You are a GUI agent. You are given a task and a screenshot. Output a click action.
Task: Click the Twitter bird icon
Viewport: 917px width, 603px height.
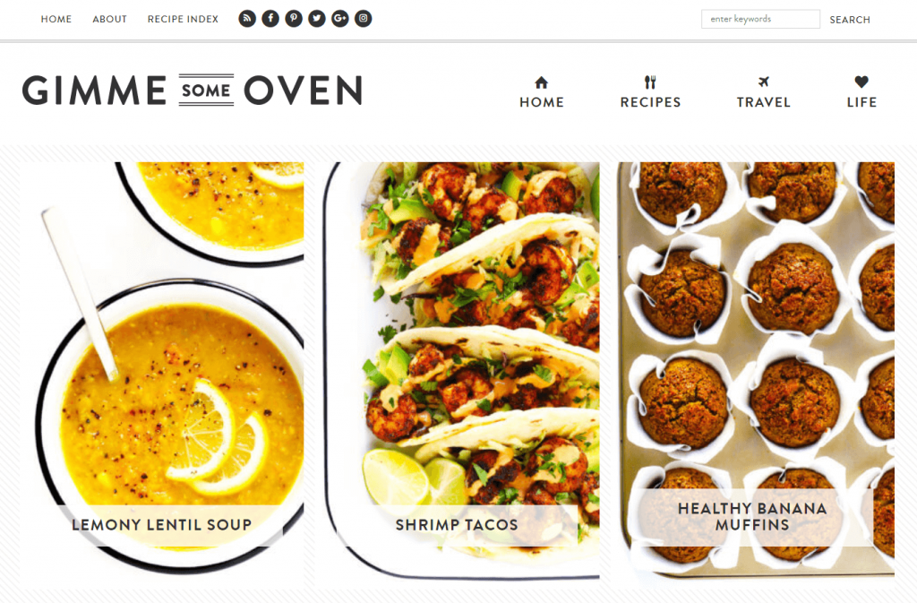point(317,19)
